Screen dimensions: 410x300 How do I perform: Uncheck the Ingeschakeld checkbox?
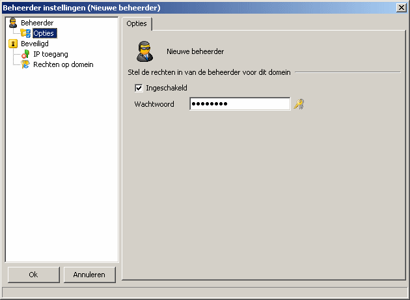(x=139, y=88)
